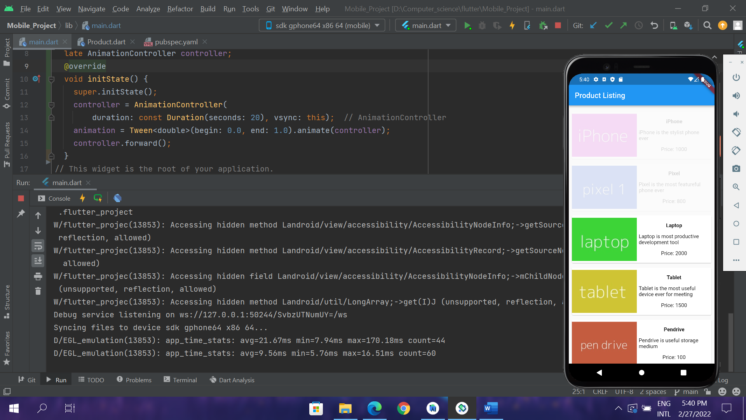Open Flutter DevTools in Run panel
746x420 pixels.
point(117,198)
